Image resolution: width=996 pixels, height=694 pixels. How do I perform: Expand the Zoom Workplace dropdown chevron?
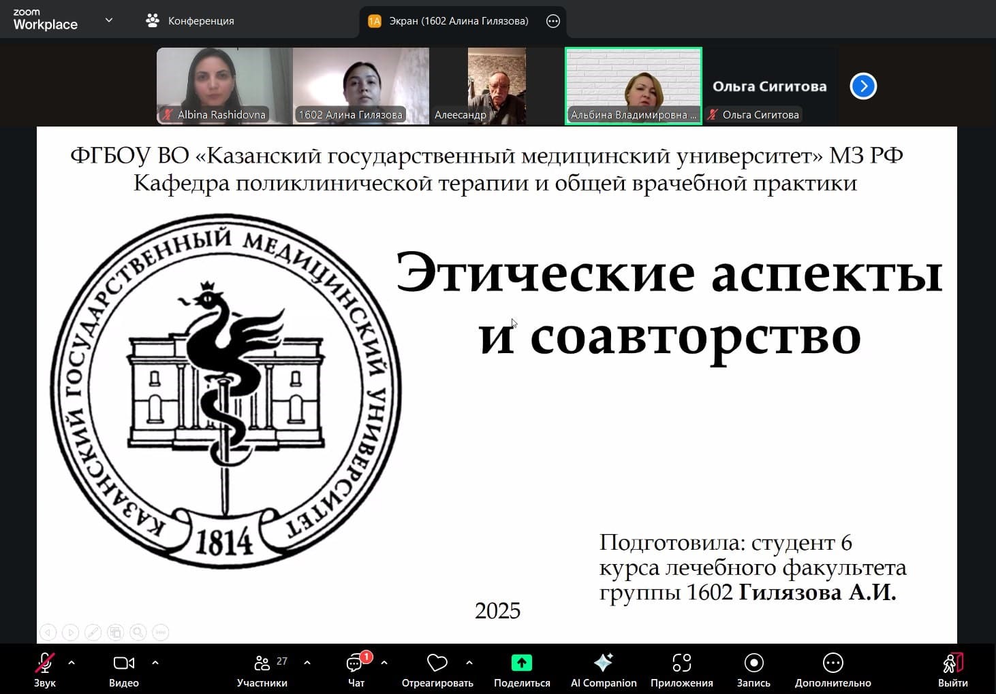109,20
